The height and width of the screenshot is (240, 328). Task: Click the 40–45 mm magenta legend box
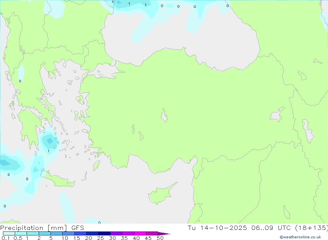point(140,233)
